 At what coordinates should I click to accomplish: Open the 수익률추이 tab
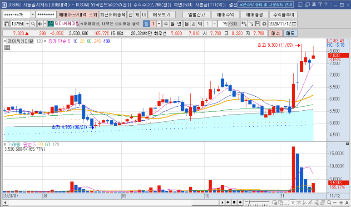click(284, 15)
